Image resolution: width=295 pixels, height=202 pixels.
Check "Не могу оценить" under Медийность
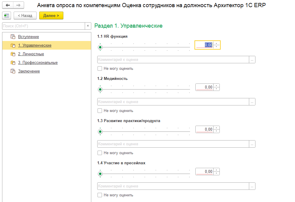[100, 111]
